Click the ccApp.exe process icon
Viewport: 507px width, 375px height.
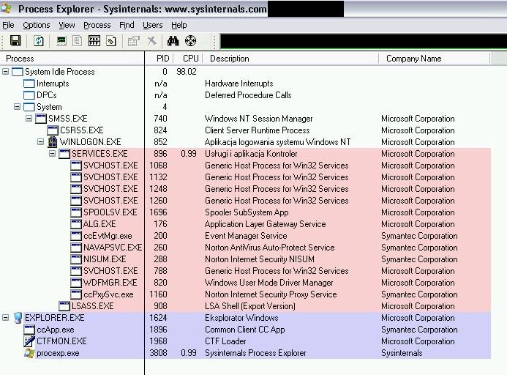(x=29, y=330)
